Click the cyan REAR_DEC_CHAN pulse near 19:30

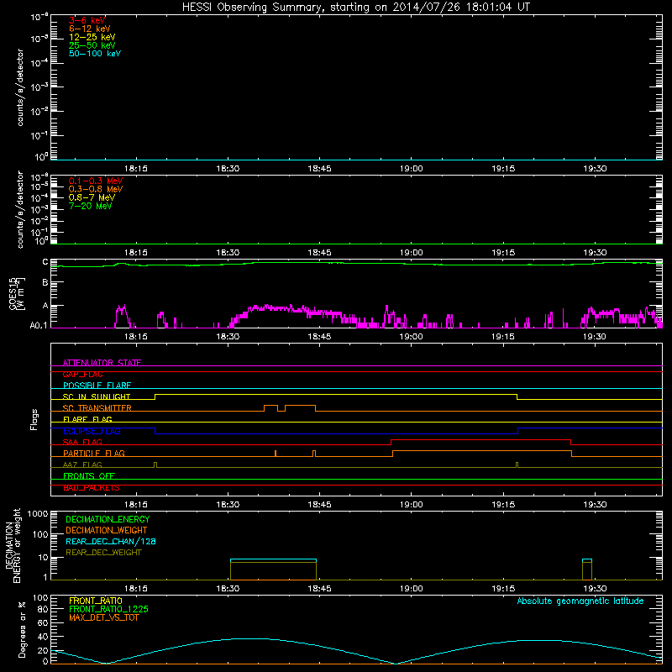click(587, 559)
